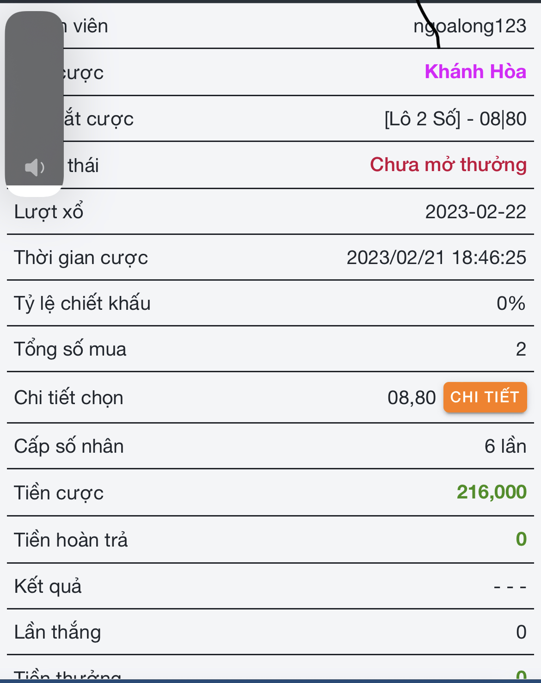This screenshot has height=683, width=541.
Task: Tap the multiplier value 6 lần
Action: [505, 446]
